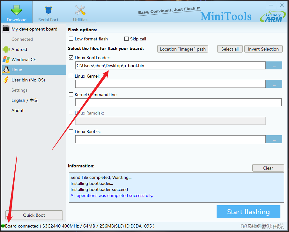
Task: Click the Kernel CommandLine input field
Action: pos(178,102)
